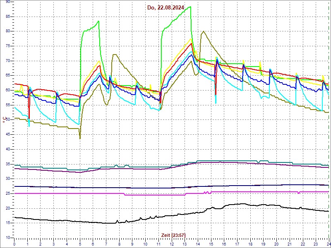
Task: Click the '55' temperature axis value
Action: click(8, 105)
